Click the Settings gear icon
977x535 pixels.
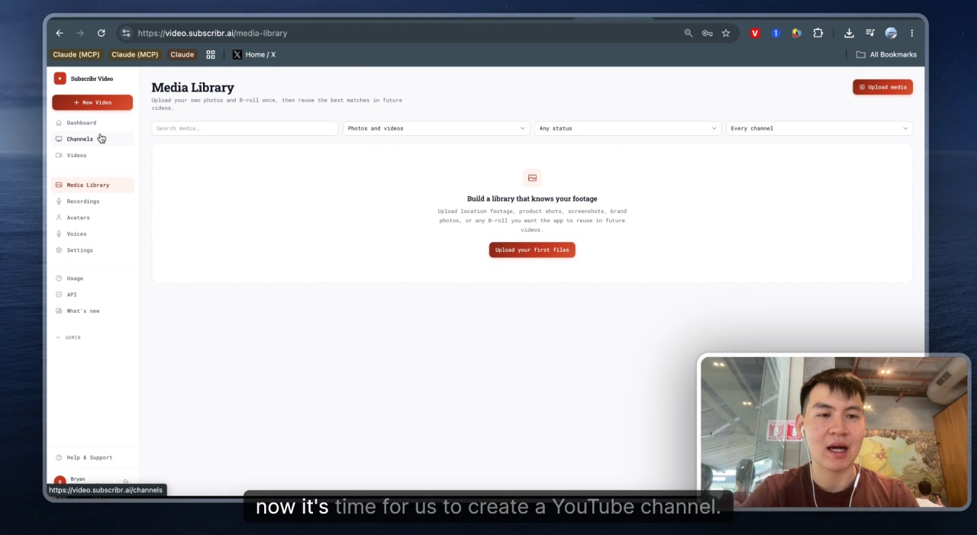point(59,250)
